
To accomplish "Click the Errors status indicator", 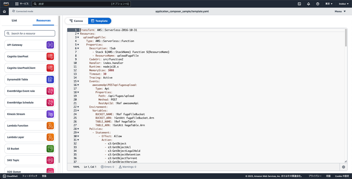I will [107, 167].
